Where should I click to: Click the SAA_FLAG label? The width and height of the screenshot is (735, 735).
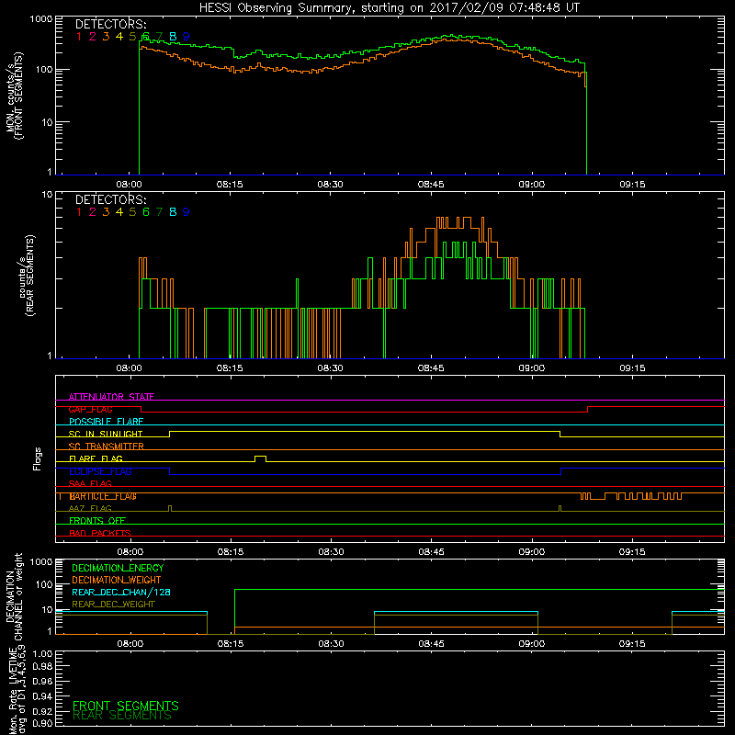tap(90, 483)
